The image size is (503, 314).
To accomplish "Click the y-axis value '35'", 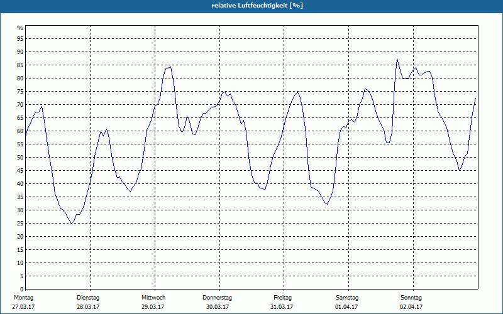I will [x=20, y=197].
